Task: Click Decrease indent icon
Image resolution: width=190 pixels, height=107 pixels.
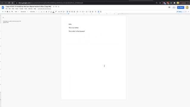Action: pos(90,12)
